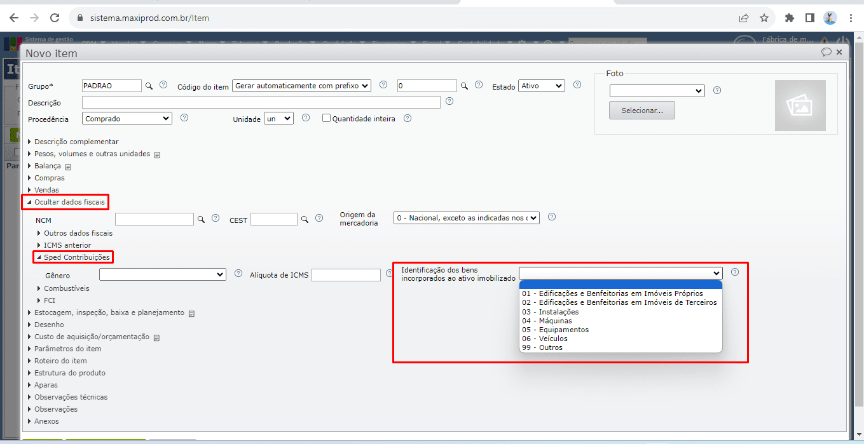Open Origem da mercadoria dropdown
This screenshot has height=444, width=864.
(467, 218)
